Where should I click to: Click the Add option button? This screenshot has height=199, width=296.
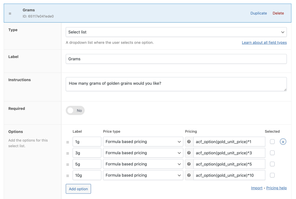click(x=78, y=189)
